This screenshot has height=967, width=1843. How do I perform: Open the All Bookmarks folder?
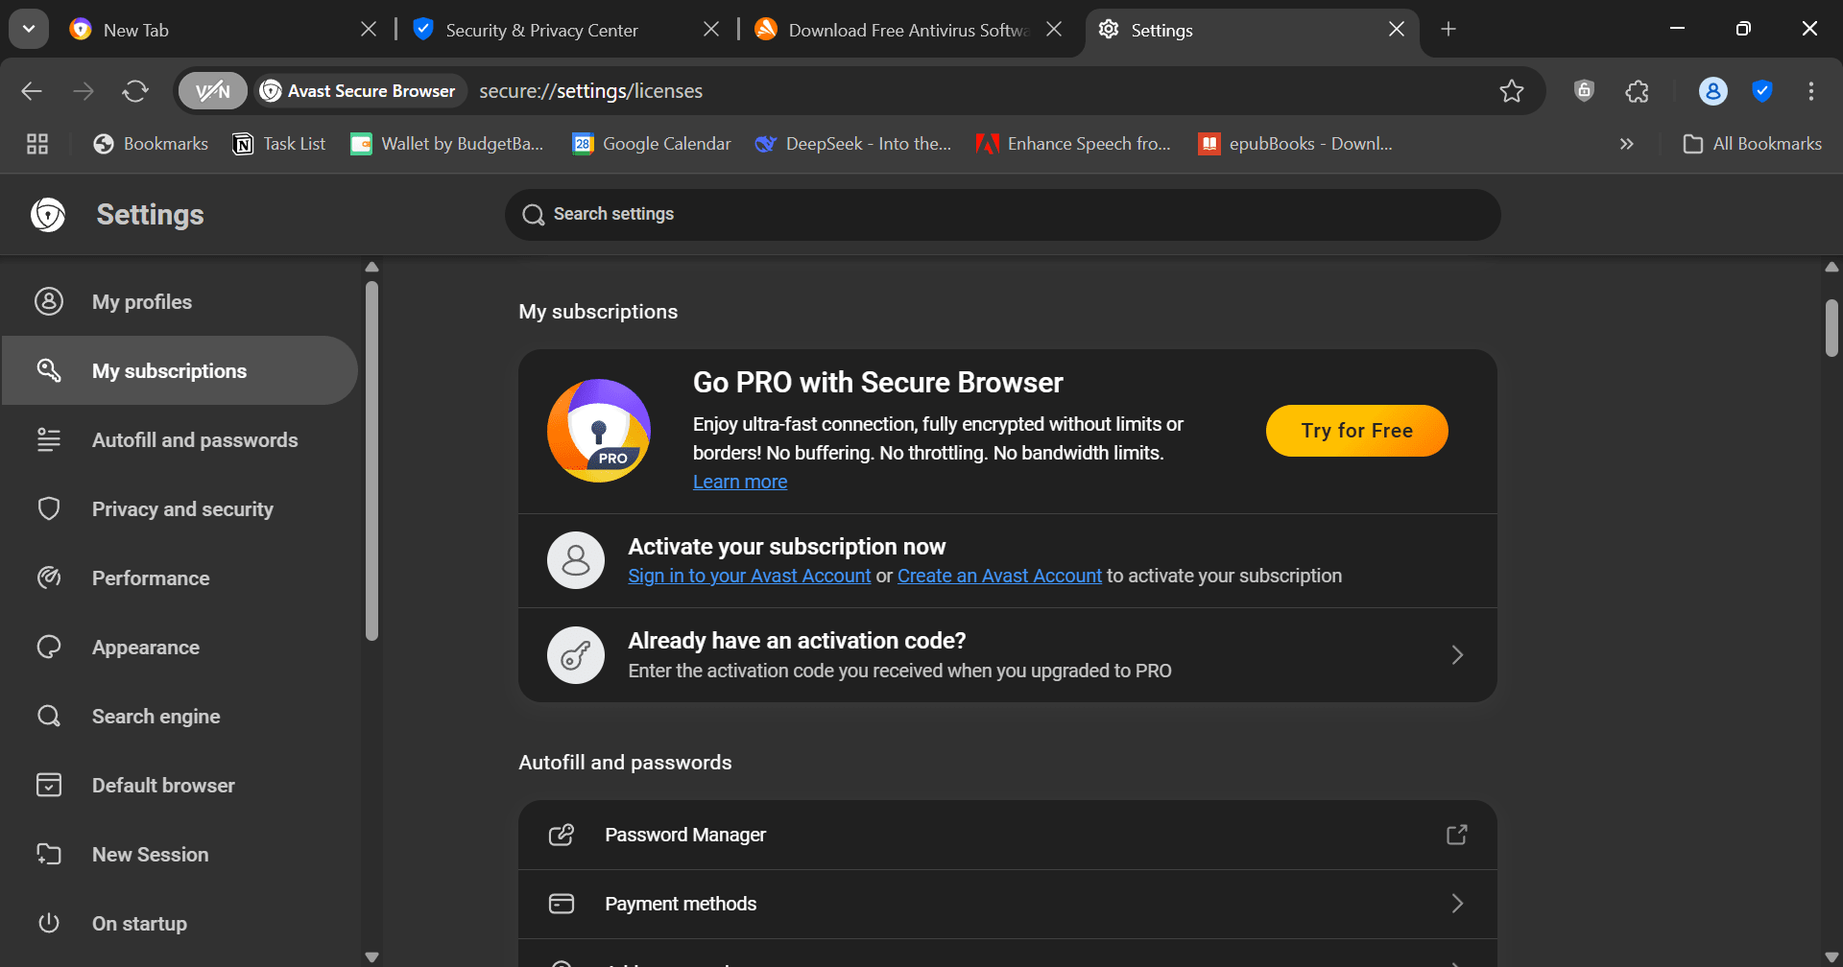pos(1752,144)
